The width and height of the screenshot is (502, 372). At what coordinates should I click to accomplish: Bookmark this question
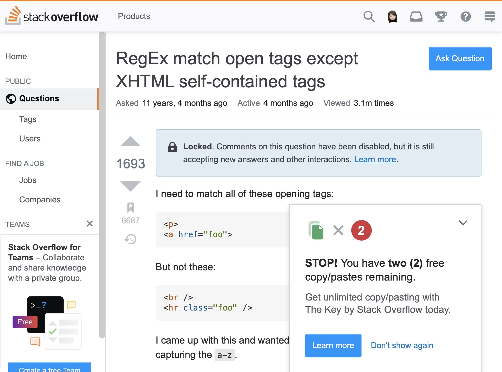pyautogui.click(x=130, y=208)
